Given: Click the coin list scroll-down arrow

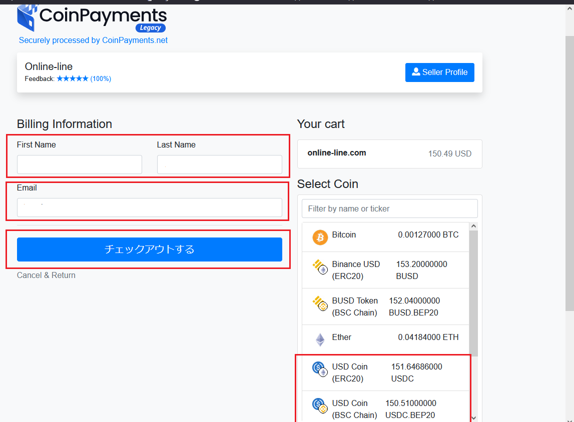Looking at the screenshot, I should tap(473, 417).
